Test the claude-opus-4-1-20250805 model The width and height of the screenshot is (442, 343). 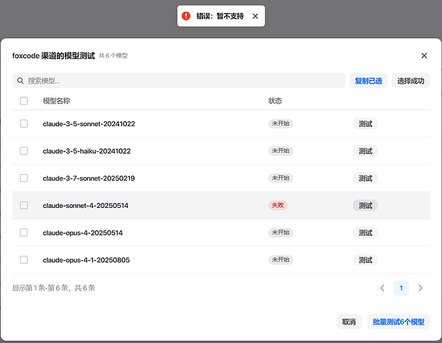coord(365,260)
